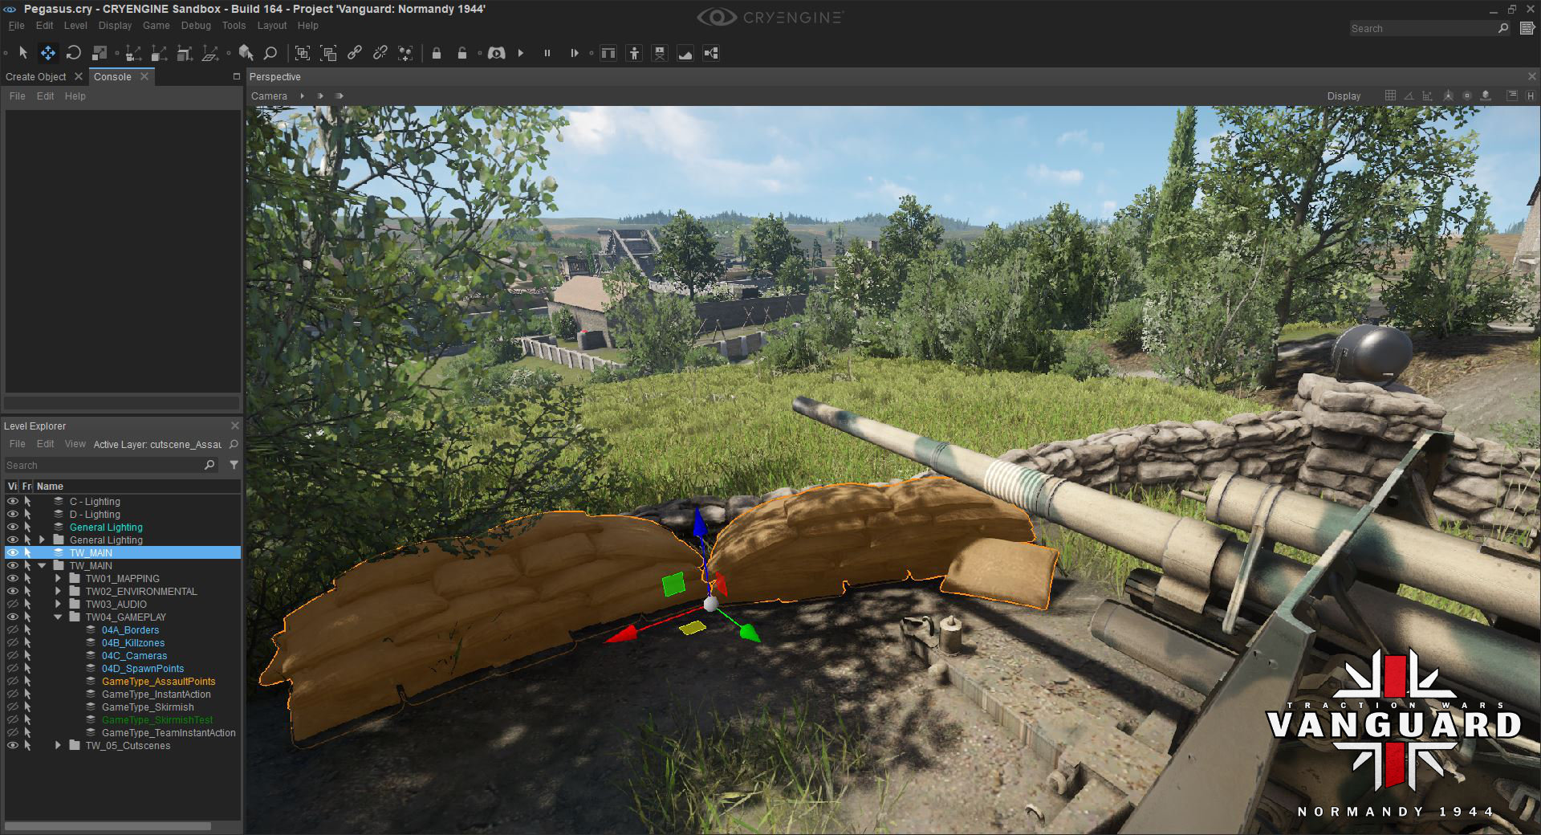The image size is (1541, 835).
Task: Expand the TW_05_Cutscenes folder
Action: pyautogui.click(x=58, y=745)
